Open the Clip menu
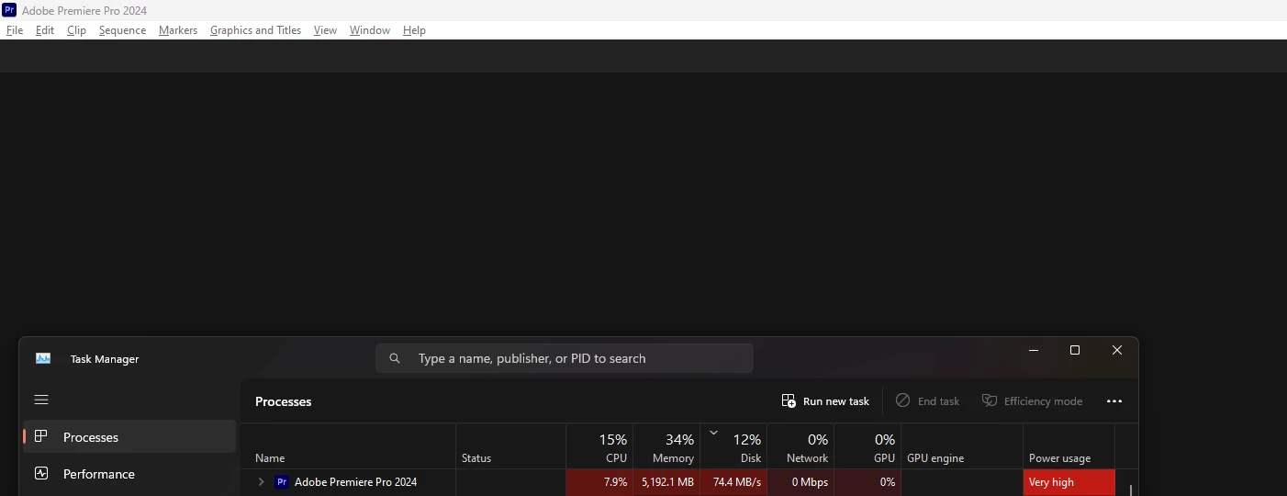This screenshot has height=496, width=1287. pos(76,30)
